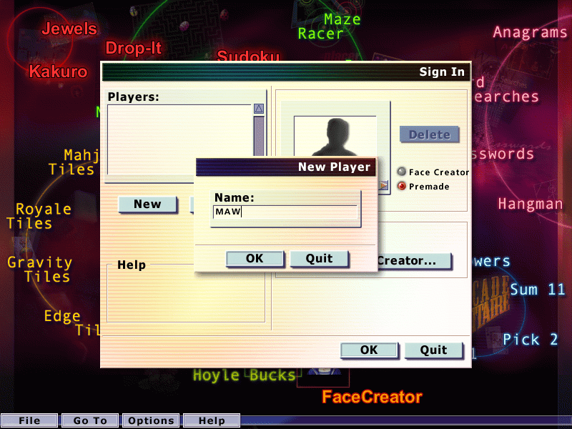This screenshot has width=572, height=429.
Task: Select the Face Creator radio option
Action: click(402, 172)
